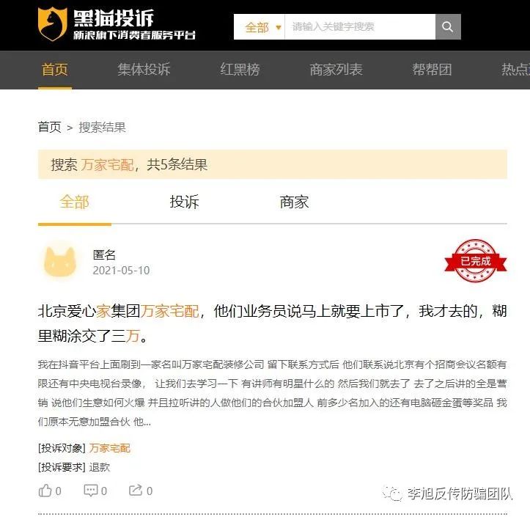
Task: Click 首页 in the breadcrumb
Action: (49, 128)
